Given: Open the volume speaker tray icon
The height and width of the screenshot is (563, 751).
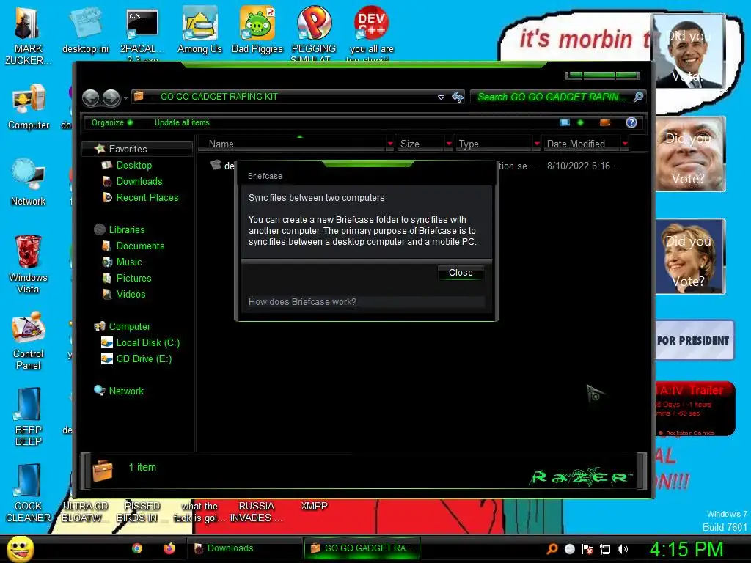Looking at the screenshot, I should click(622, 549).
